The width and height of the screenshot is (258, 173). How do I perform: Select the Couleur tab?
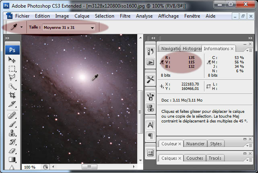[169, 144]
